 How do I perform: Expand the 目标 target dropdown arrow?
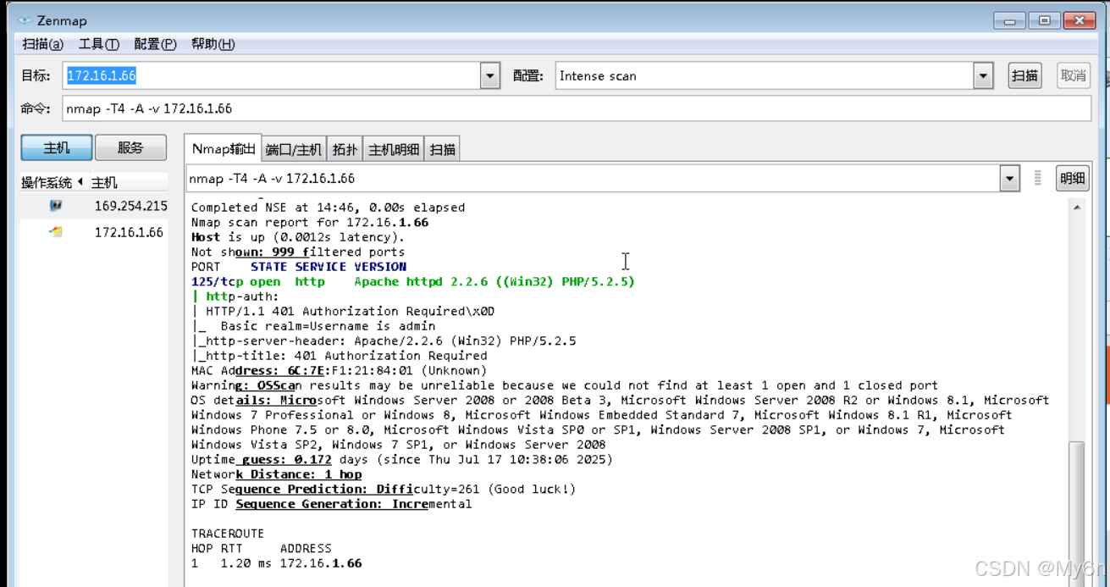tap(490, 75)
